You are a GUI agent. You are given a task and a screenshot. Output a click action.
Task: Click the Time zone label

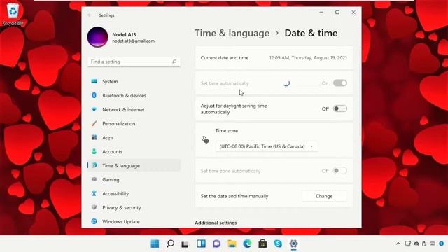(227, 131)
